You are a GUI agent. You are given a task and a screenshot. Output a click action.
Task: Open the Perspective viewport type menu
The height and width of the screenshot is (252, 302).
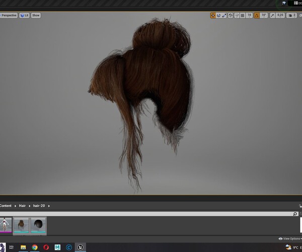9,16
